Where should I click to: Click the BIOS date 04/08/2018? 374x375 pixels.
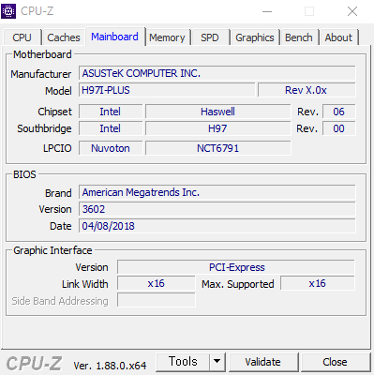tap(217, 226)
